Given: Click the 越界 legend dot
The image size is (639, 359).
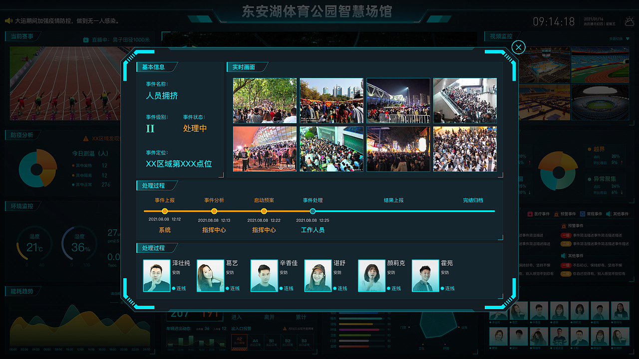Looking at the screenshot, I should (x=590, y=149).
